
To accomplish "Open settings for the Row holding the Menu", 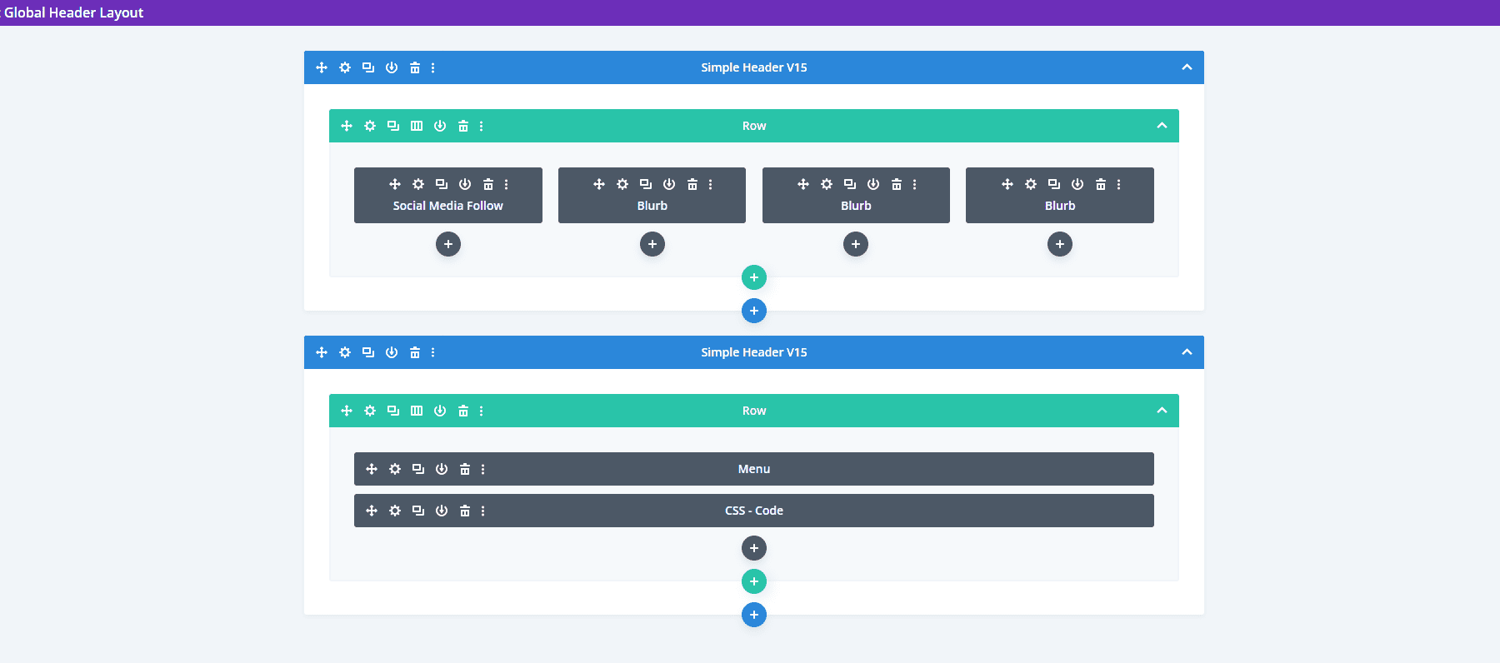I will click(x=370, y=411).
